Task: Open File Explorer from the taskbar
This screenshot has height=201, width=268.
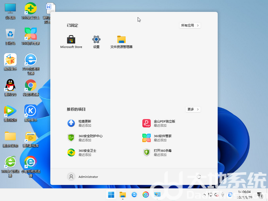Action: pyautogui.click(x=123, y=195)
